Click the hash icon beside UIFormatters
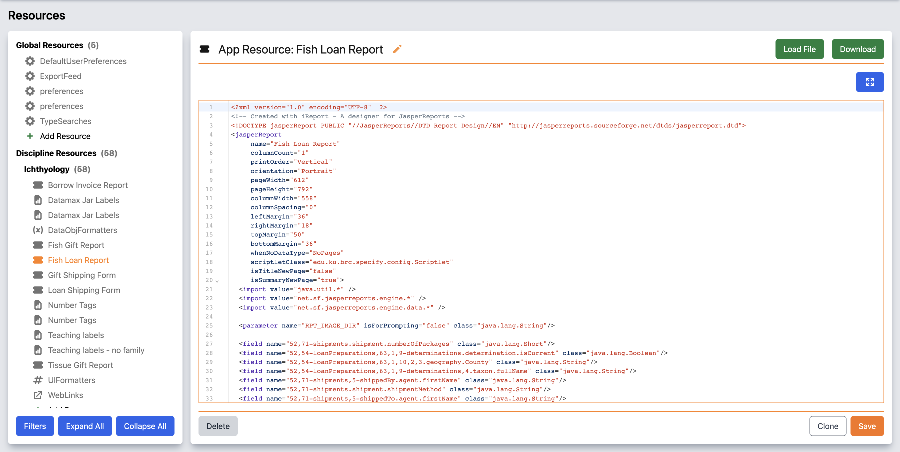 point(38,380)
